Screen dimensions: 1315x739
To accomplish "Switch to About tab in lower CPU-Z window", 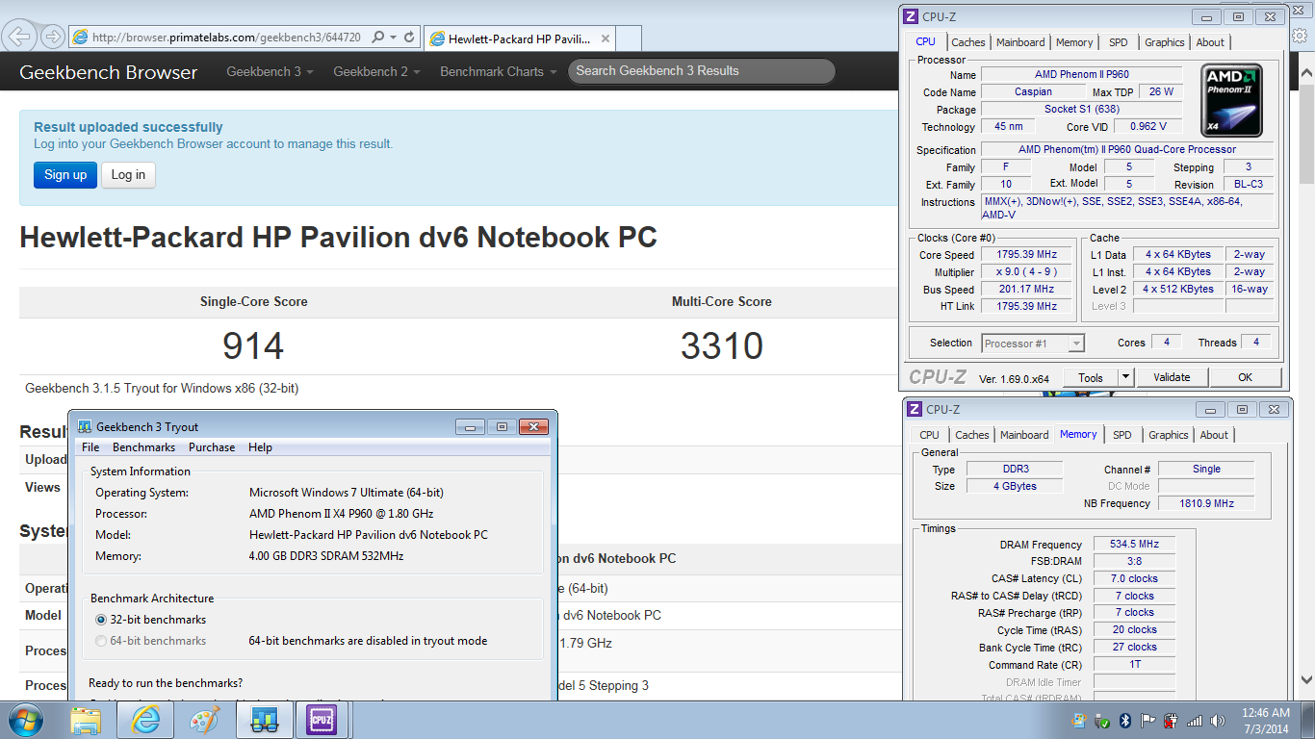I will [1214, 435].
